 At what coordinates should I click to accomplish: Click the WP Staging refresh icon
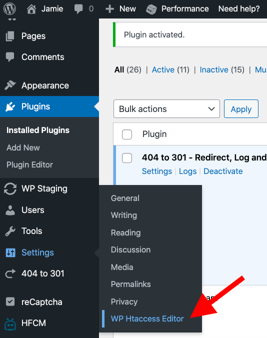pyautogui.click(x=10, y=189)
